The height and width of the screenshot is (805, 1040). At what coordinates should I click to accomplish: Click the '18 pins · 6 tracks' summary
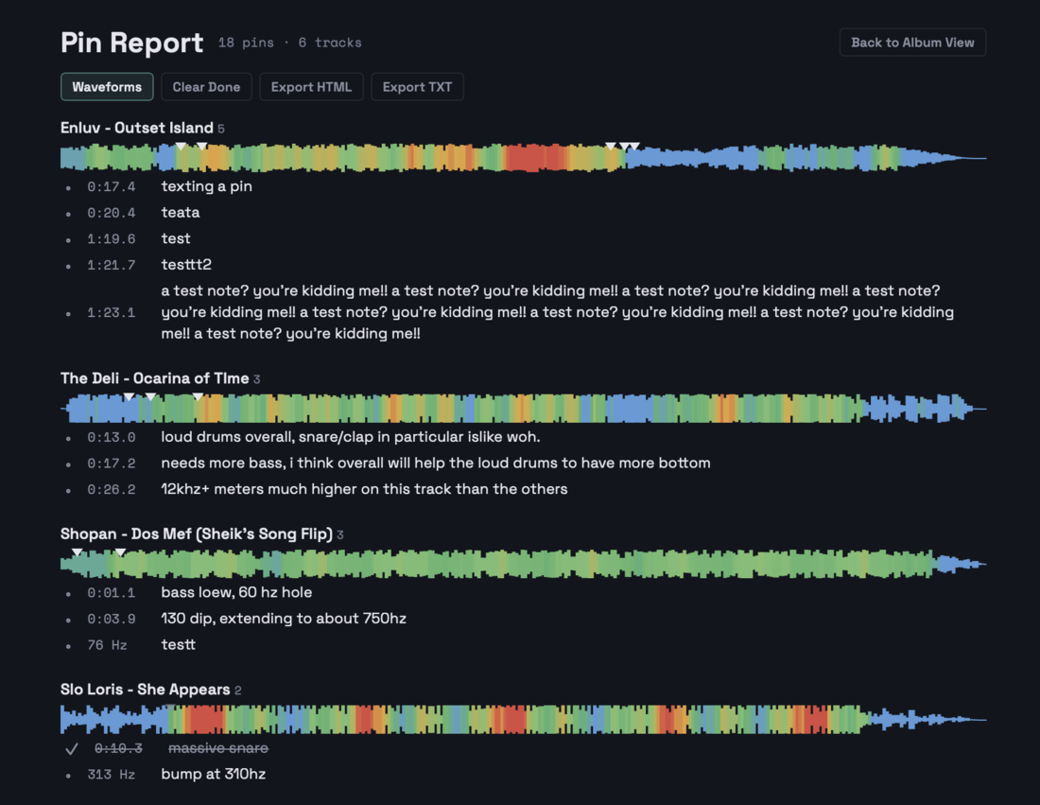tap(290, 43)
